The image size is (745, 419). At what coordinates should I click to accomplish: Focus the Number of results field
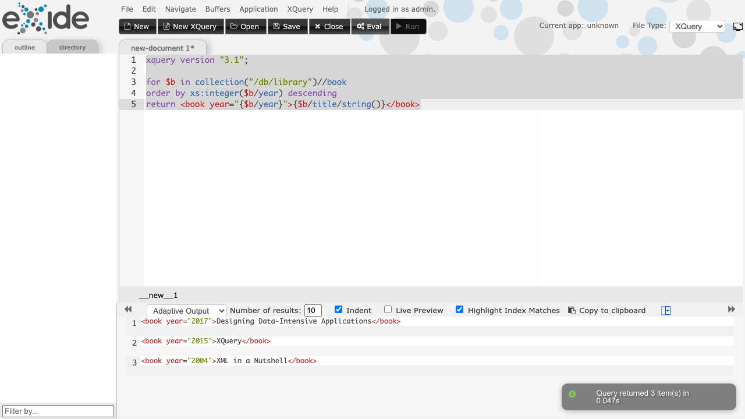[x=313, y=311]
